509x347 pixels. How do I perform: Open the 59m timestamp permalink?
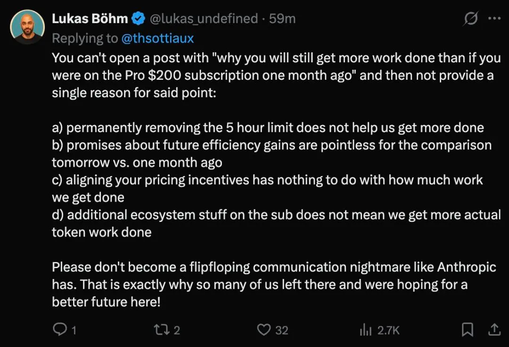(282, 18)
